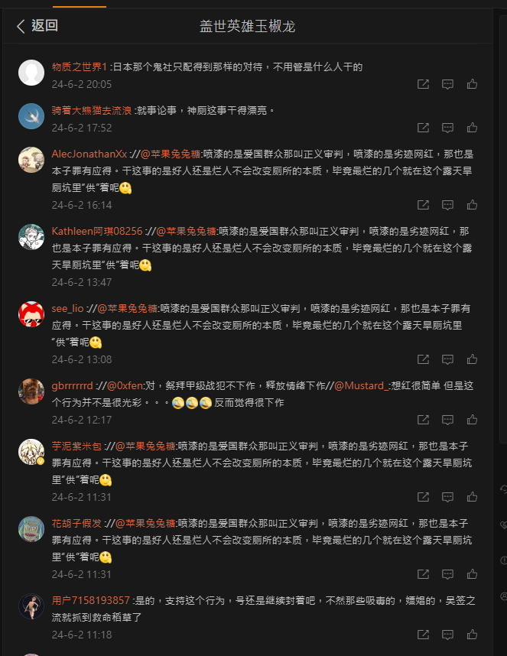Like 骑着大熊猫去流浪's comment

473,128
